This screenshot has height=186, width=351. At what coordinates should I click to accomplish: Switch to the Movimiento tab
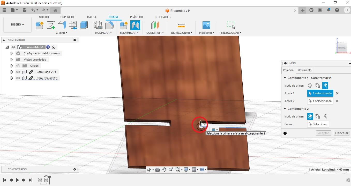[304, 70]
